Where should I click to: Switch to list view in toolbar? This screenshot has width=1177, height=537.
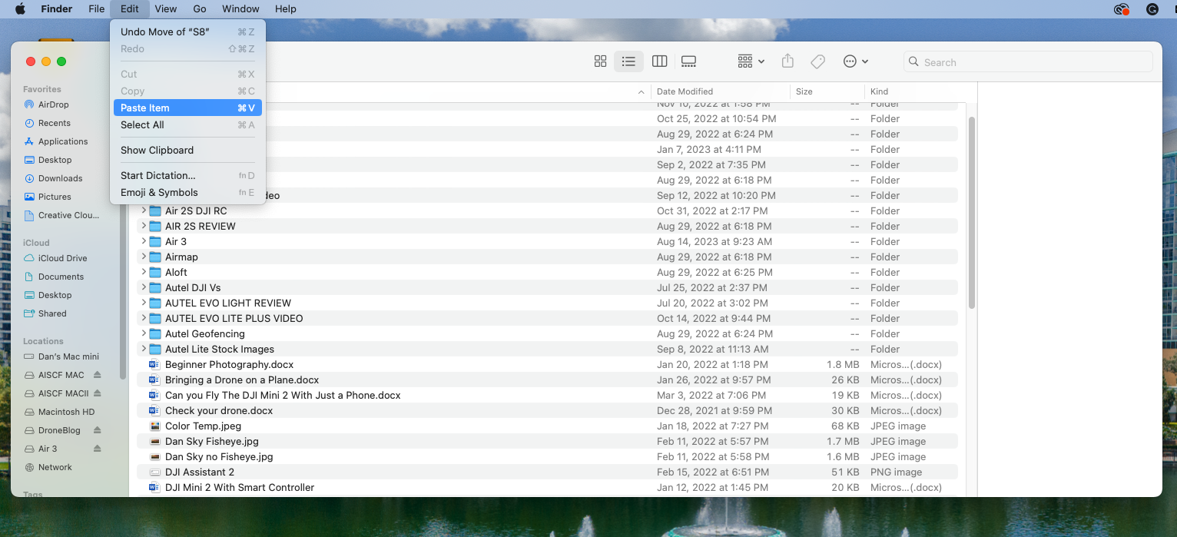[x=628, y=61]
